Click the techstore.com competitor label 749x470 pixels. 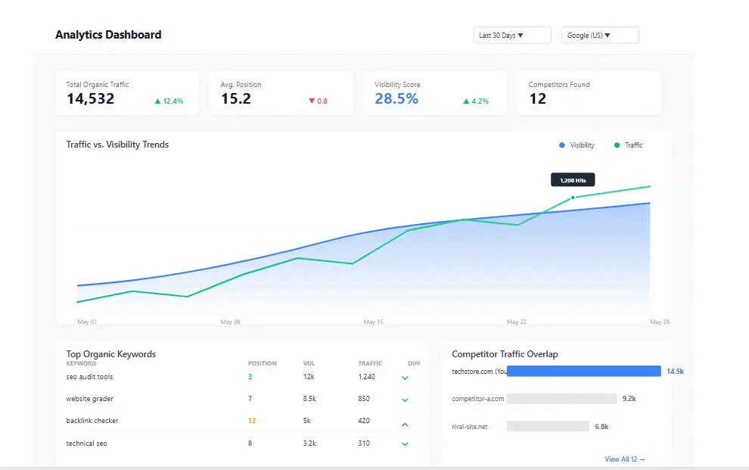(x=479, y=371)
